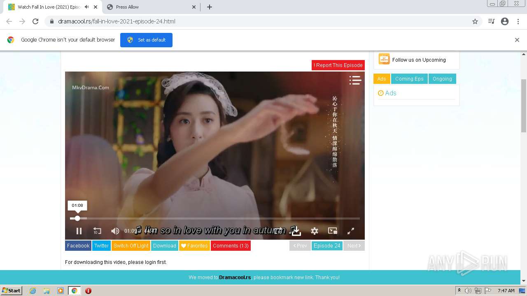The width and height of the screenshot is (527, 296).
Task: Select the Ads tab in sidebar
Action: [382, 79]
